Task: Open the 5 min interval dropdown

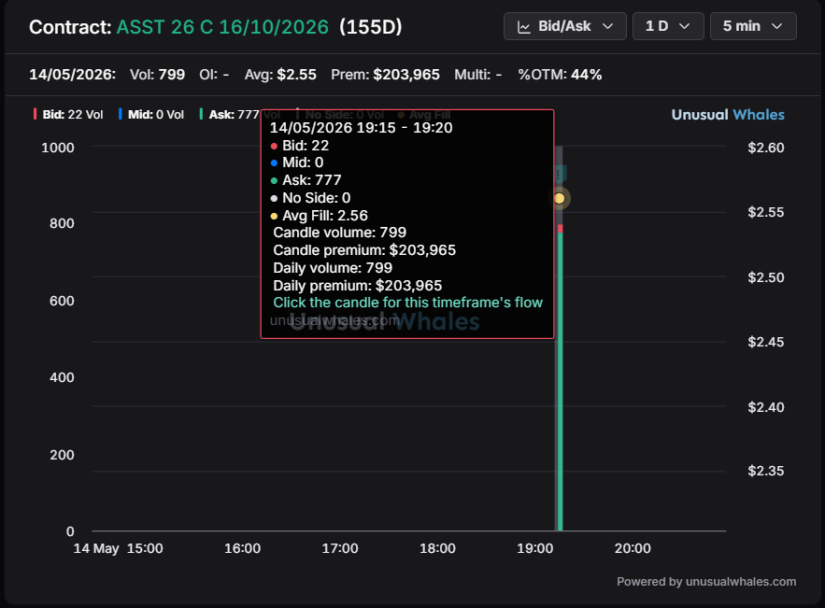Action: [x=753, y=26]
